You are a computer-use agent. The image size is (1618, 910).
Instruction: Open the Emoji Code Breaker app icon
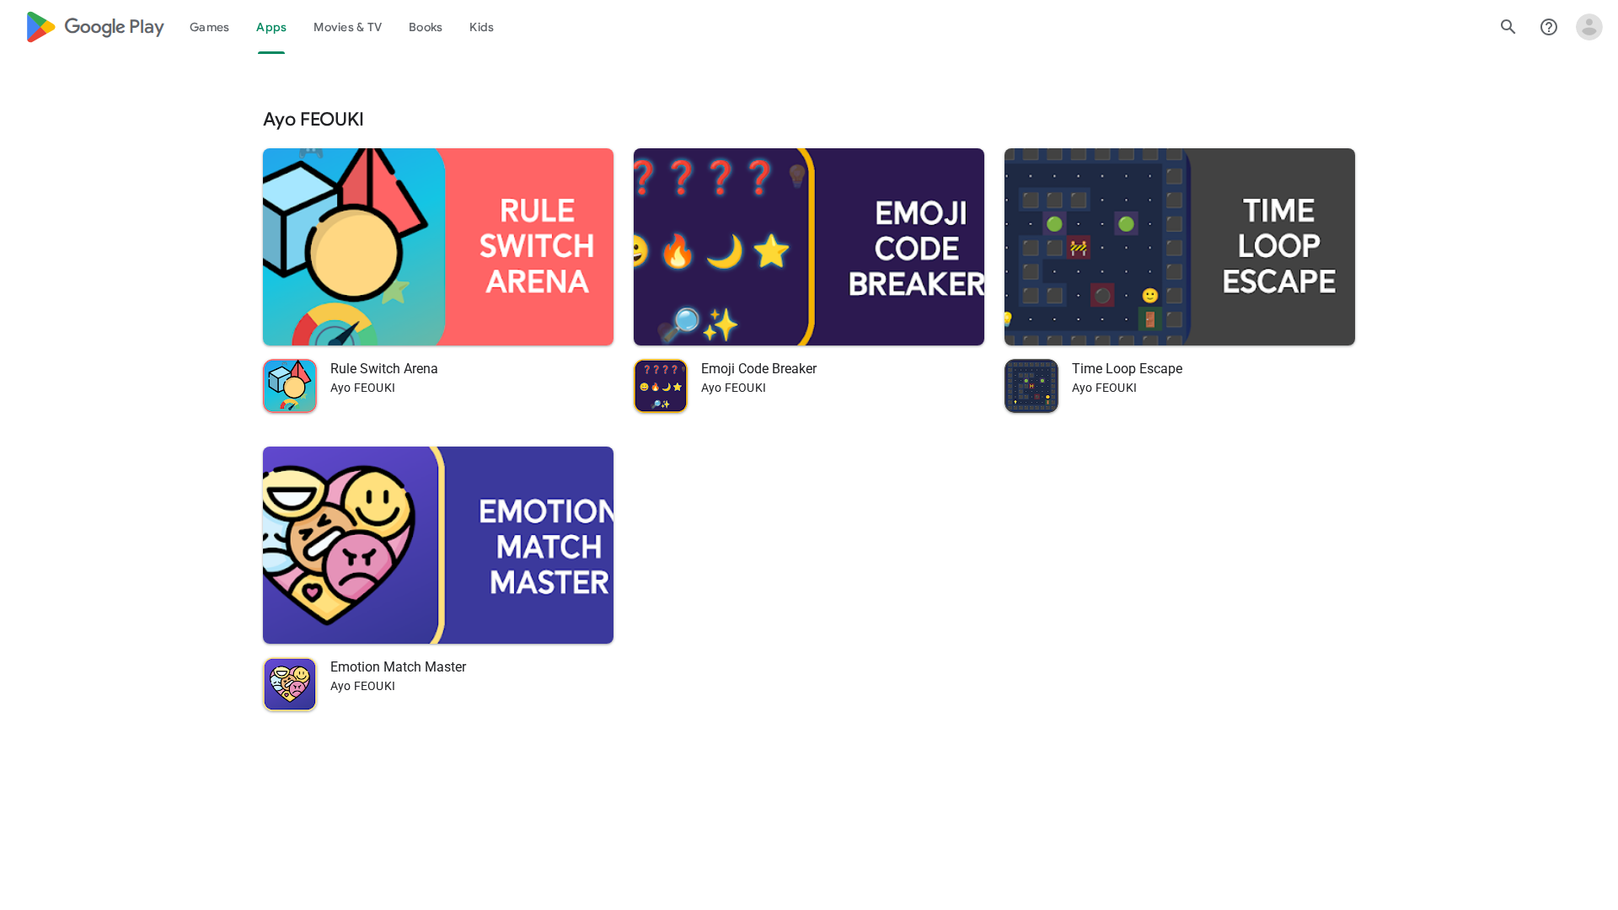(661, 386)
